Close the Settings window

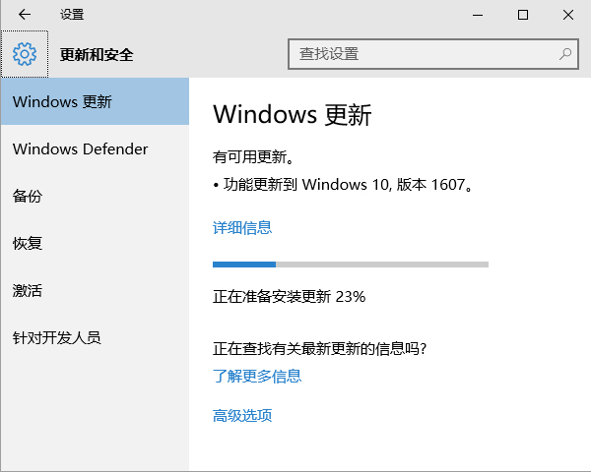click(568, 15)
